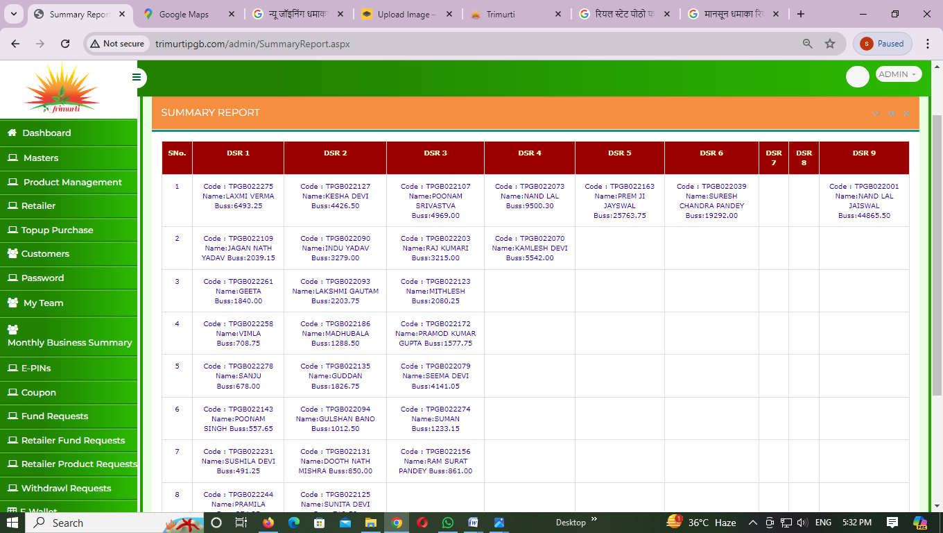Viewport: 943px width, 533px height.
Task: Click the browser reload button
Action: [65, 44]
